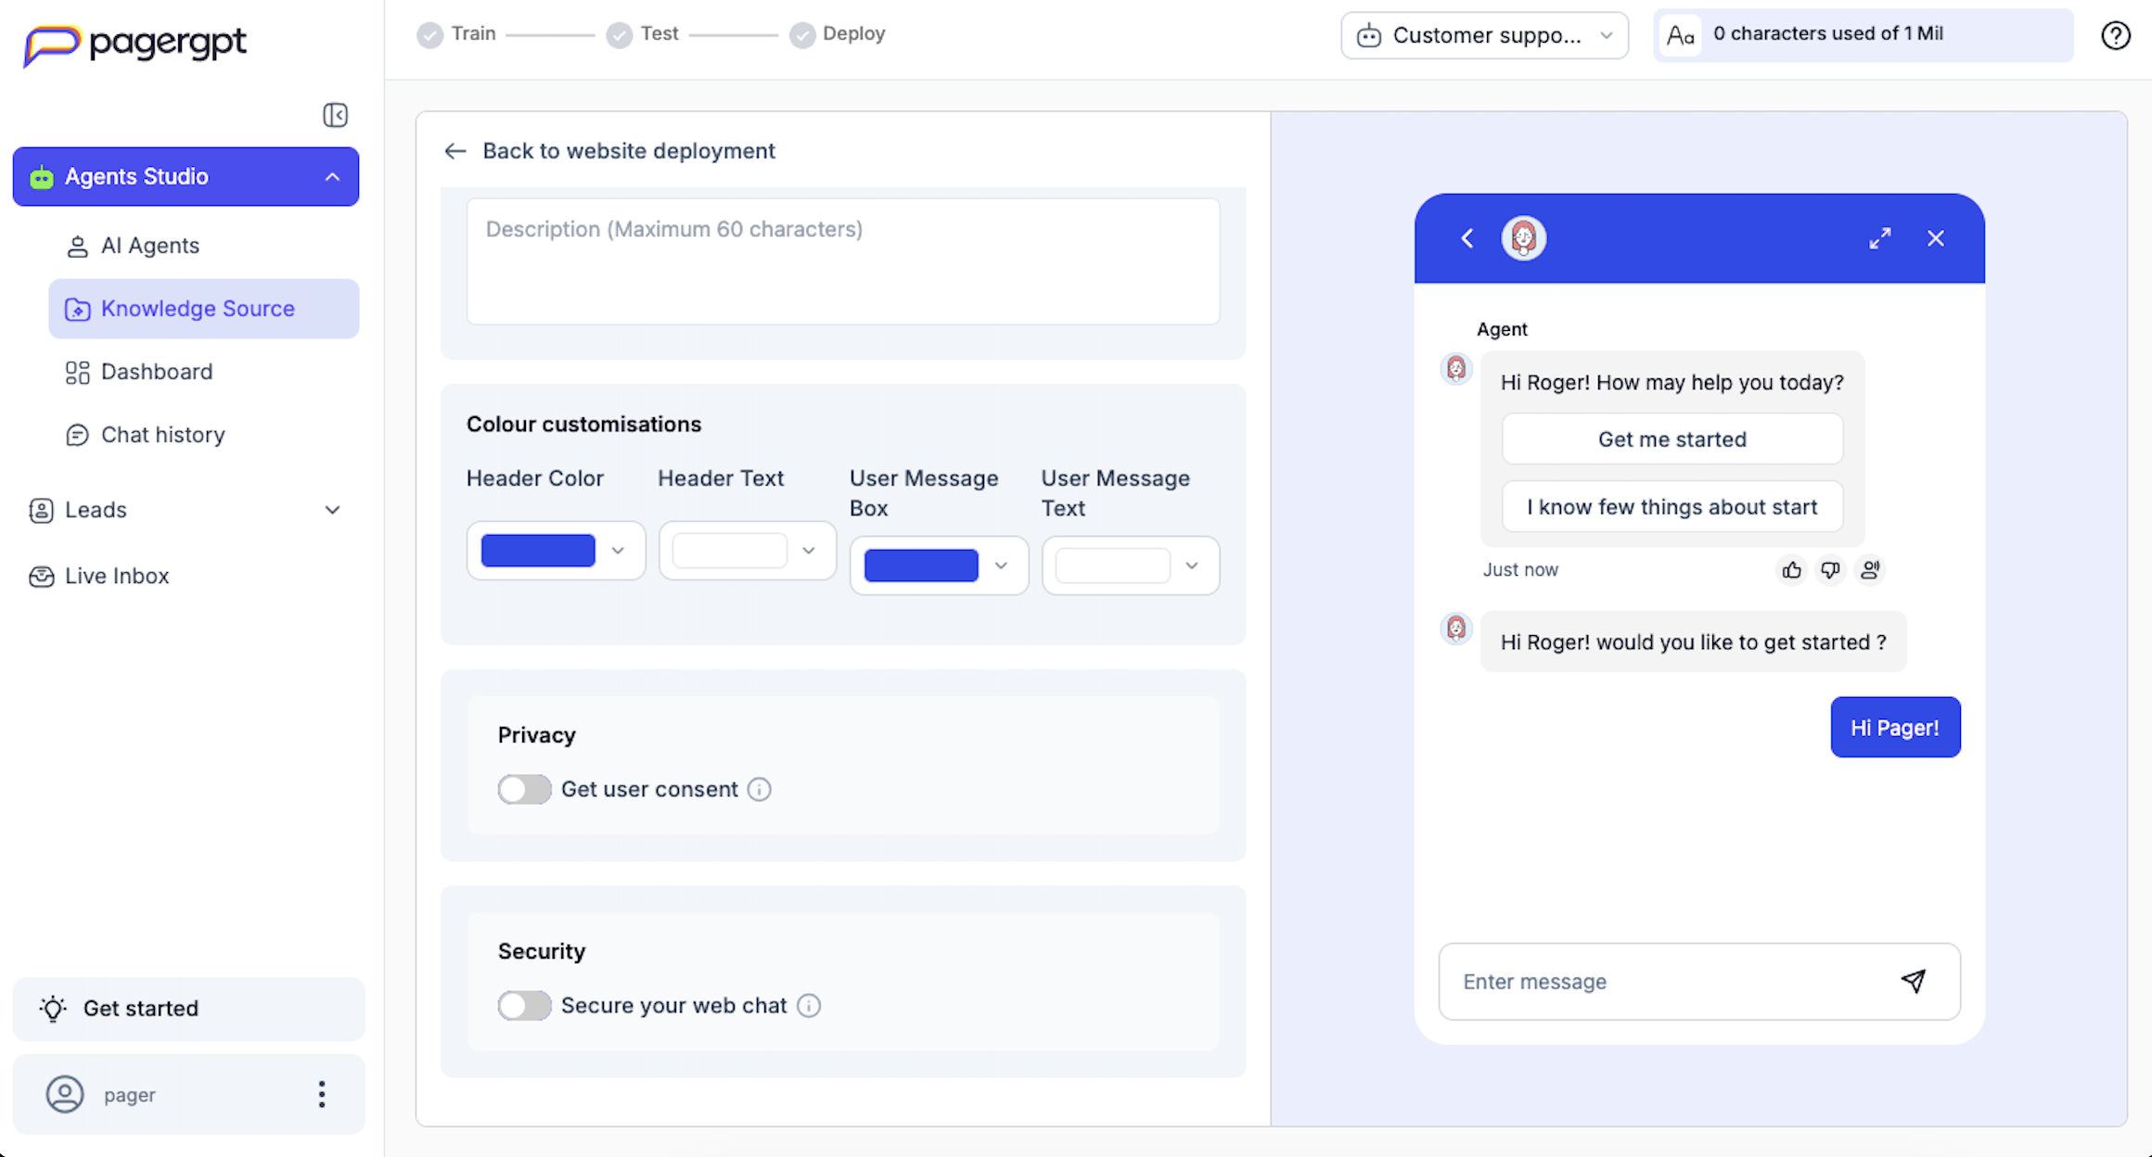Image resolution: width=2152 pixels, height=1157 pixels.
Task: Click thumbs down feedback icon
Action: click(x=1830, y=570)
